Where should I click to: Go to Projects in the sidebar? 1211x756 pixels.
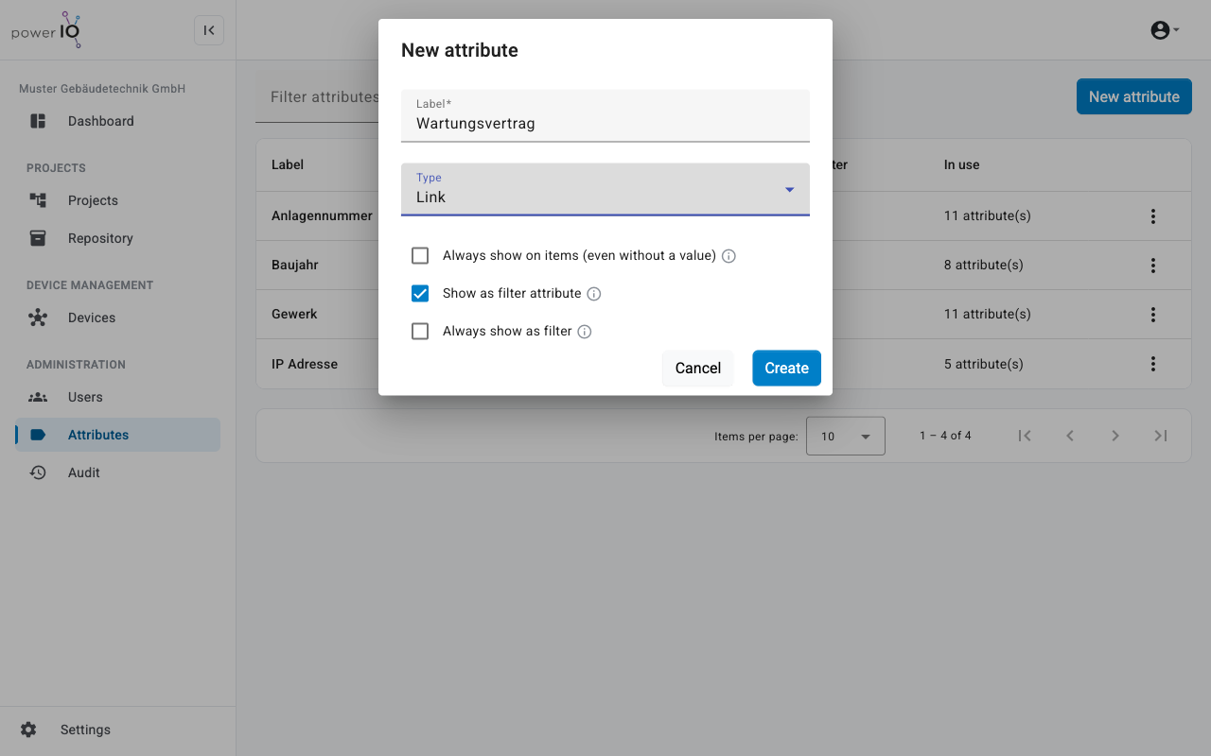[x=117, y=200]
